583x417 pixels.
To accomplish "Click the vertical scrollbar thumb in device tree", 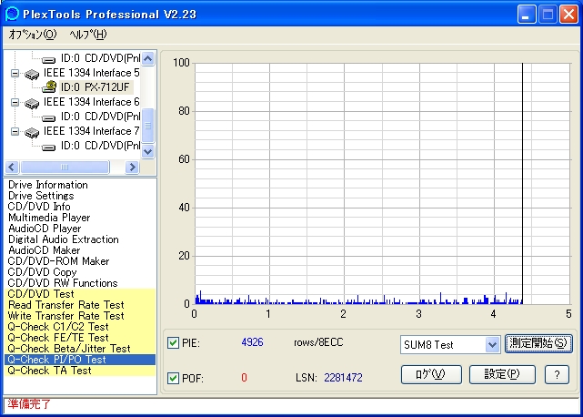I will (x=148, y=125).
